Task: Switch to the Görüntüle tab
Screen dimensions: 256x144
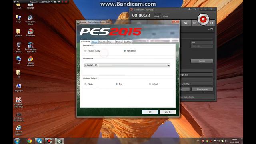Action: 85,42
